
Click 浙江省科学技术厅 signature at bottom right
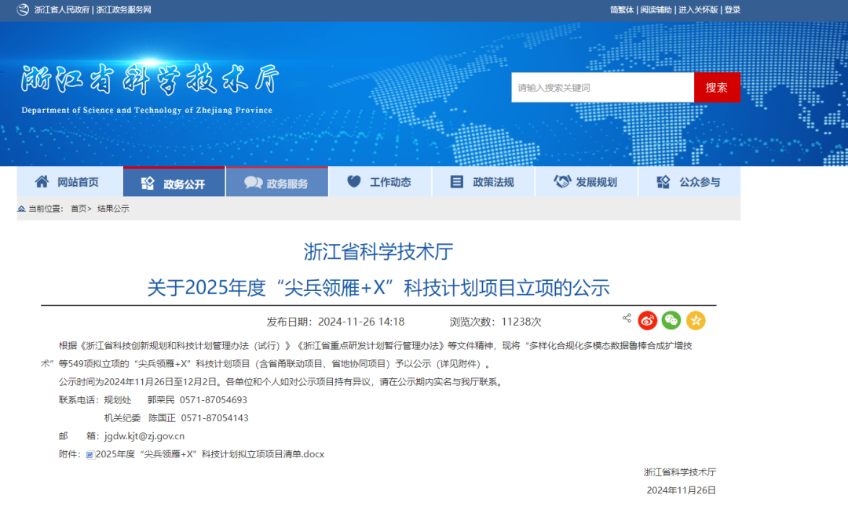[x=680, y=472]
